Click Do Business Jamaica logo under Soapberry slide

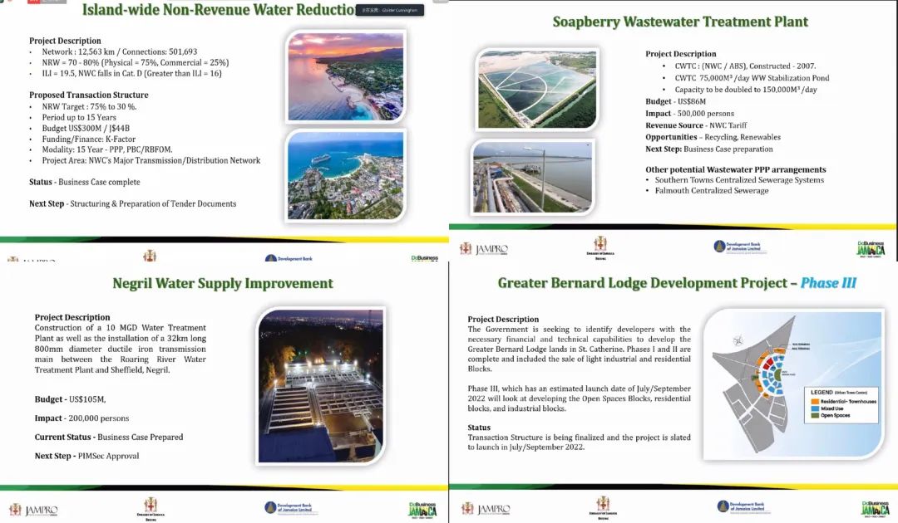click(871, 249)
